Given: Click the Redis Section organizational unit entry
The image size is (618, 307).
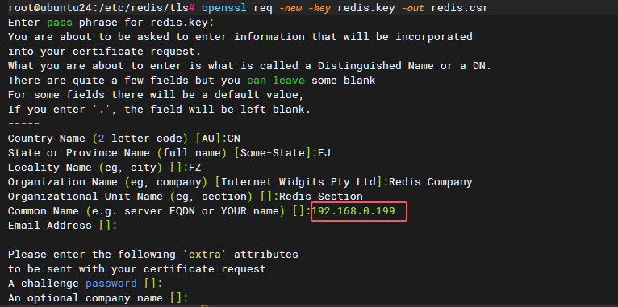Looking at the screenshot, I should tap(321, 197).
